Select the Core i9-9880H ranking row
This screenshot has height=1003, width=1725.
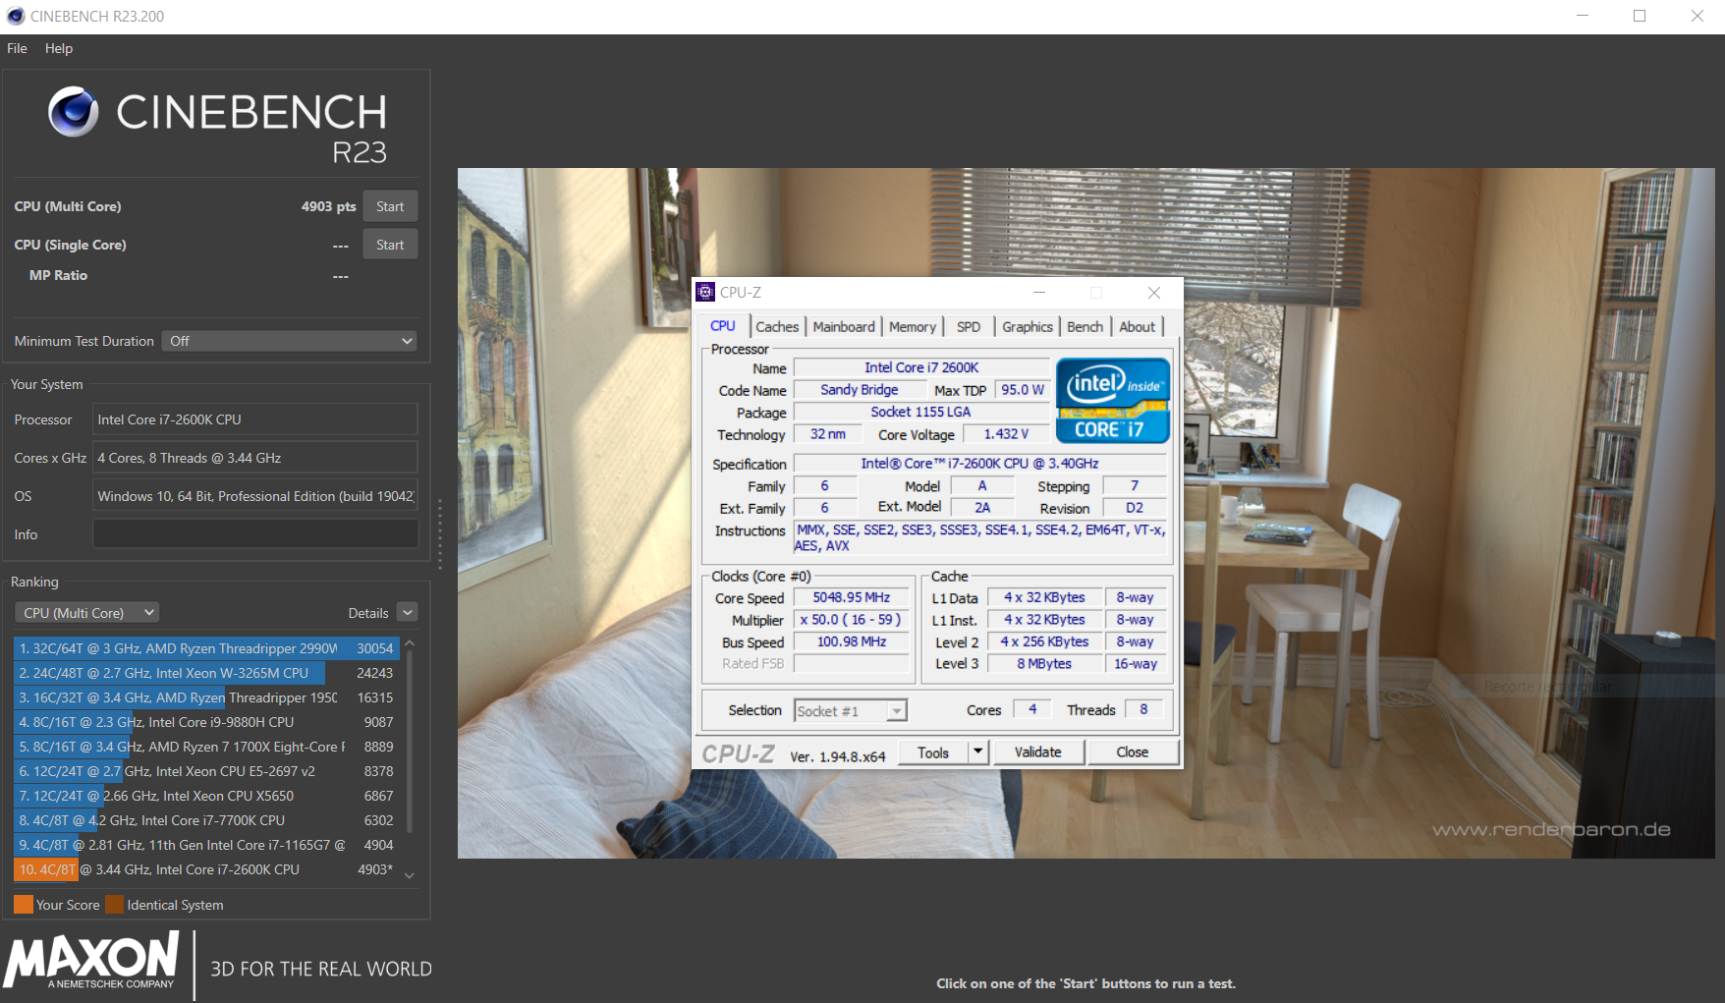click(205, 722)
